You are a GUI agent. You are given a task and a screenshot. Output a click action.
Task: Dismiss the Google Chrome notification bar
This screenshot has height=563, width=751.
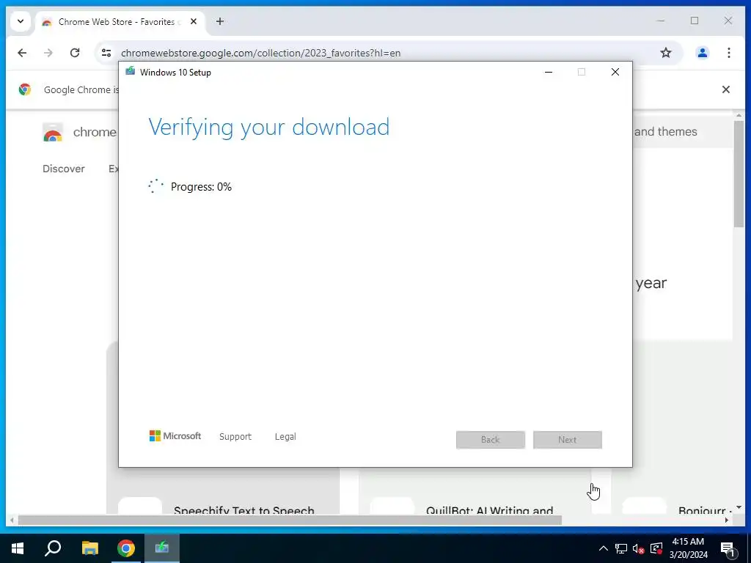pos(725,89)
